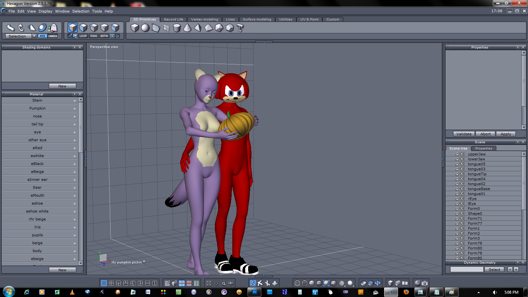This screenshot has width=528, height=297.
Task: Expand the Pumpkin material entry
Action: (x=75, y=109)
